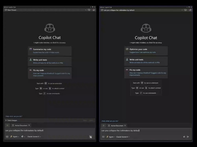Click the tools icon beside send in right window
197x147 pixels.
184,137
